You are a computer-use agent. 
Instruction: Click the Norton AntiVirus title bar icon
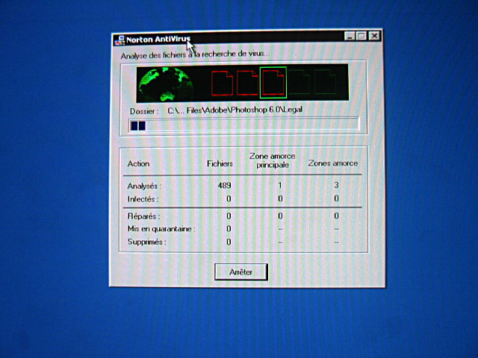(119, 40)
